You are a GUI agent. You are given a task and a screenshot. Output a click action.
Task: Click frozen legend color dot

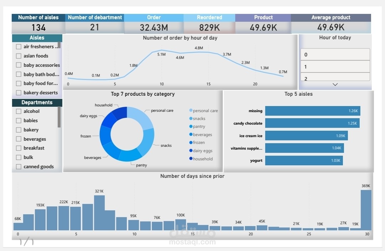pos(191,142)
